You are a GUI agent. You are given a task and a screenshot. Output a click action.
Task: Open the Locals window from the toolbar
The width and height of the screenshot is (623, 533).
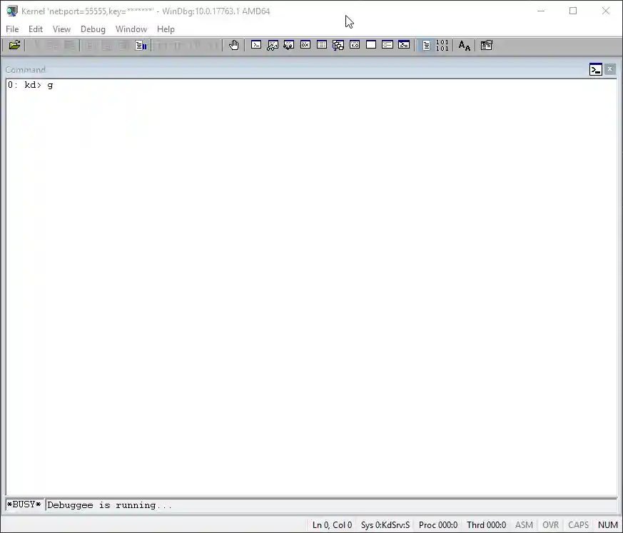pyautogui.click(x=288, y=44)
